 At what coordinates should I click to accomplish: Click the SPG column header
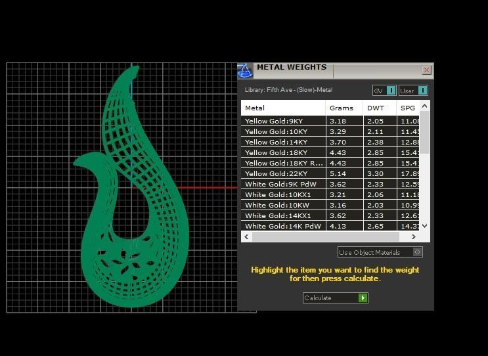pyautogui.click(x=408, y=108)
